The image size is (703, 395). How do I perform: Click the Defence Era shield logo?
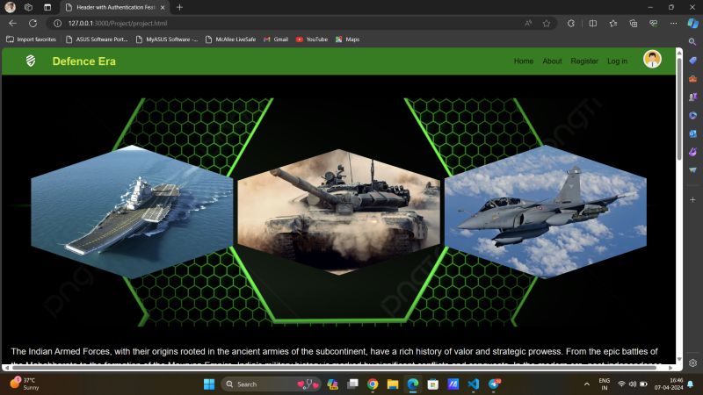point(31,61)
